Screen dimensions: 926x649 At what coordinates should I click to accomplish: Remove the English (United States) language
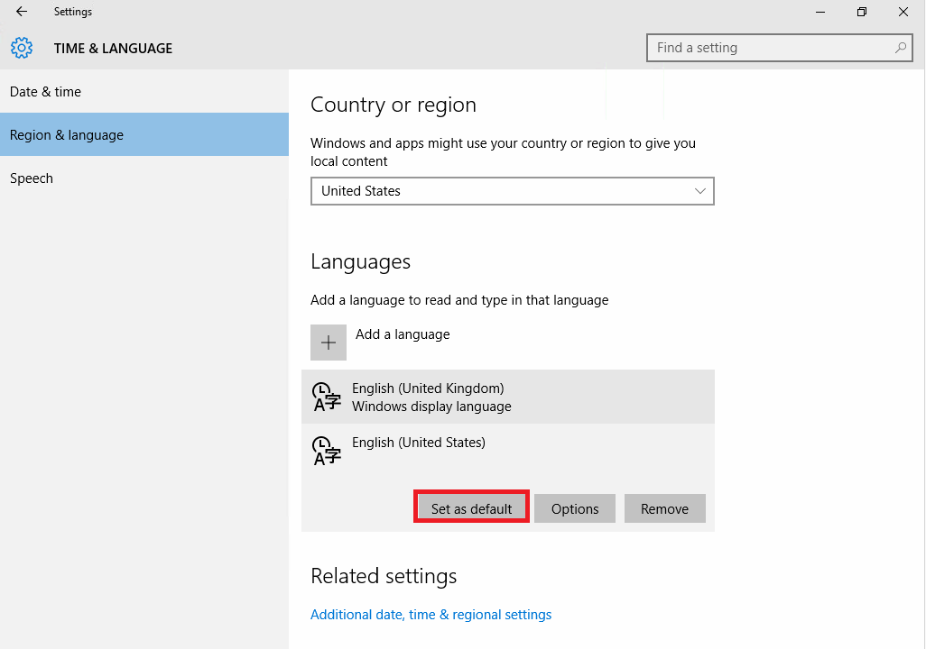coord(664,508)
